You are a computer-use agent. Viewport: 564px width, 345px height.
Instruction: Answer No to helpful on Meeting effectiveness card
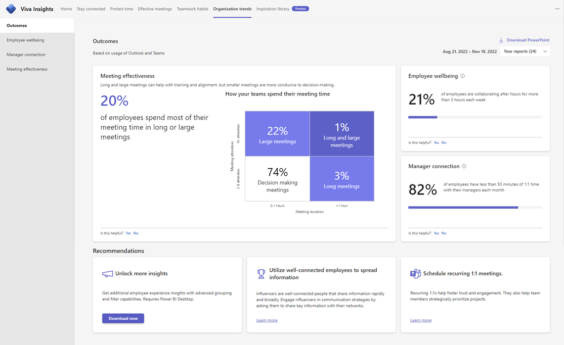[x=136, y=233]
